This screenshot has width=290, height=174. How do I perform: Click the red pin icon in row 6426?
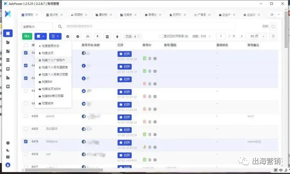point(145,122)
